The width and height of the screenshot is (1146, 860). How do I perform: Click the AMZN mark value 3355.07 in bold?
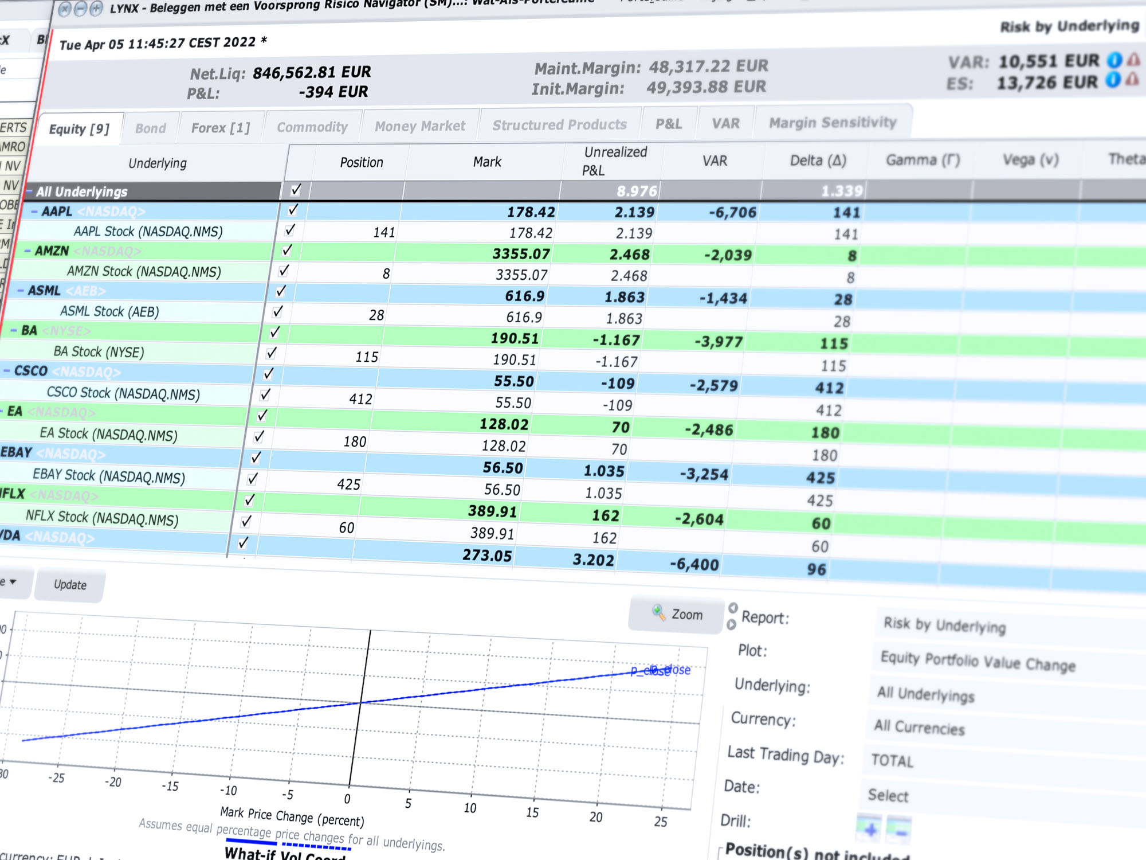pos(521,253)
